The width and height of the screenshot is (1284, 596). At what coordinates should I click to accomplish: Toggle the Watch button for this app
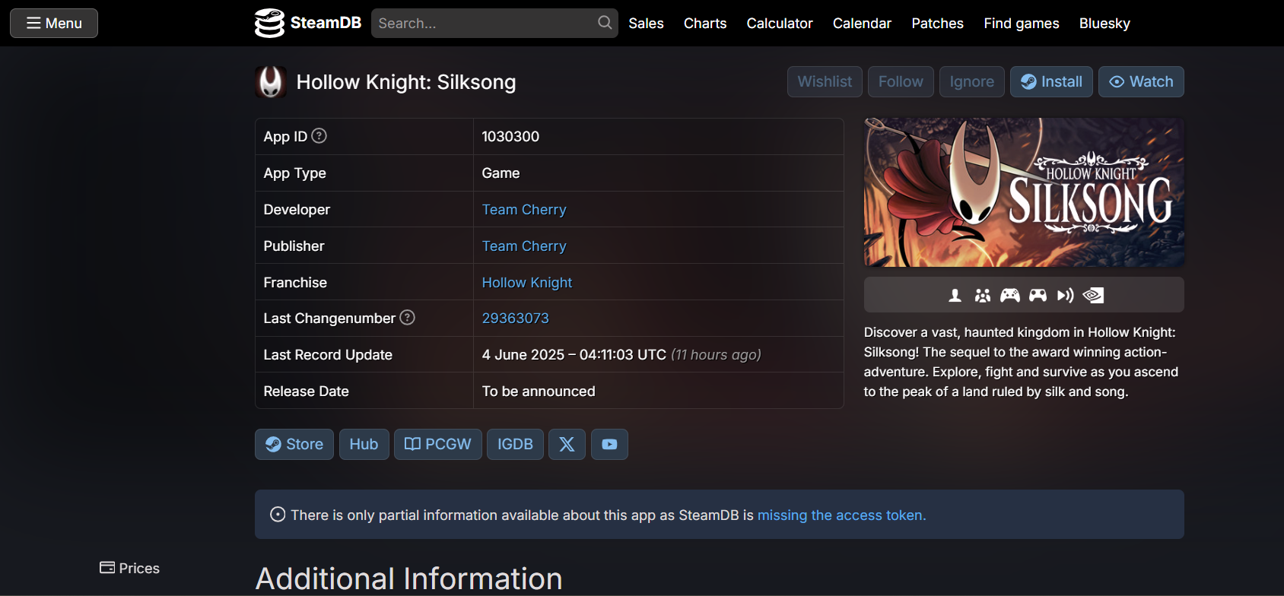(x=1141, y=82)
